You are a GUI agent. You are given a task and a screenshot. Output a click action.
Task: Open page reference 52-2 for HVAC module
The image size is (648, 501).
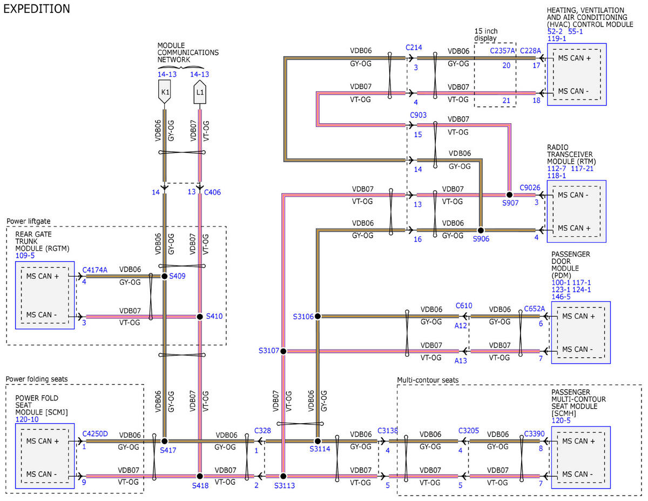555,31
